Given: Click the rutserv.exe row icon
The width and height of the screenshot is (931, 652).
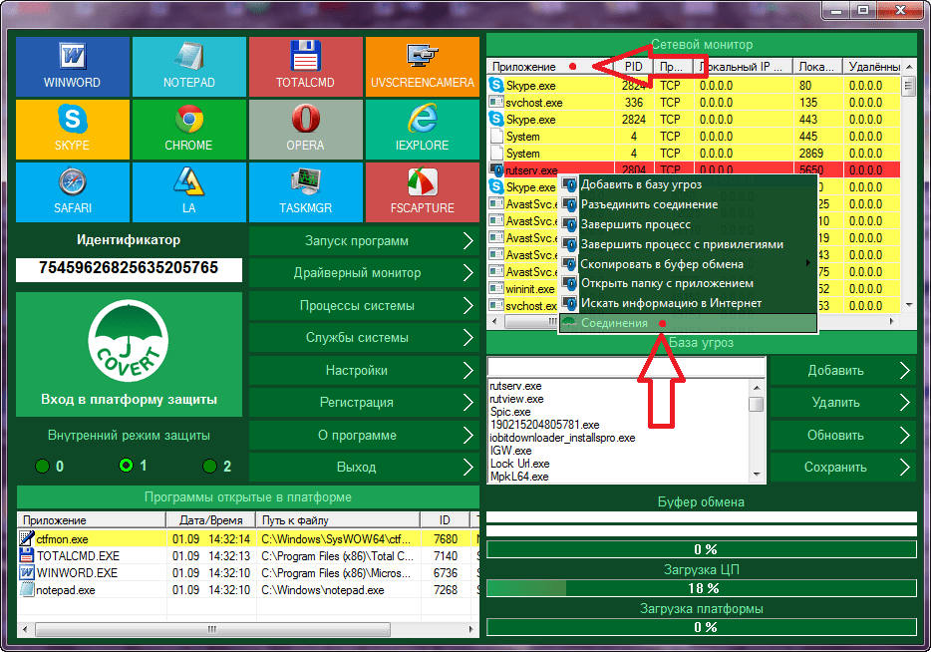Looking at the screenshot, I should click(x=495, y=169).
